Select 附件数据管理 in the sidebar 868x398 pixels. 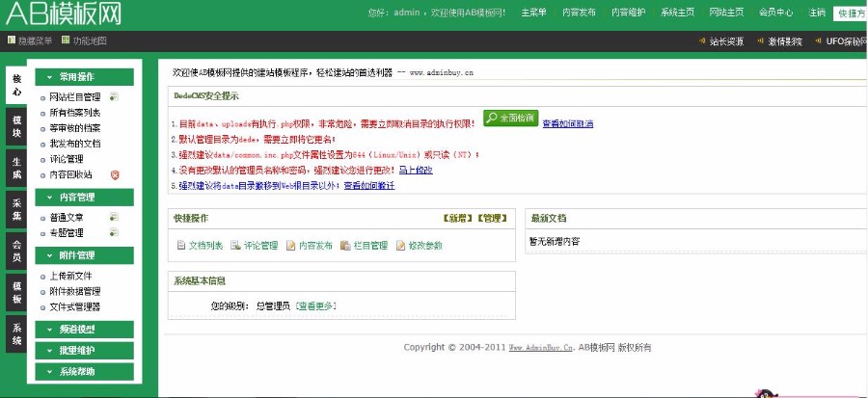(75, 291)
